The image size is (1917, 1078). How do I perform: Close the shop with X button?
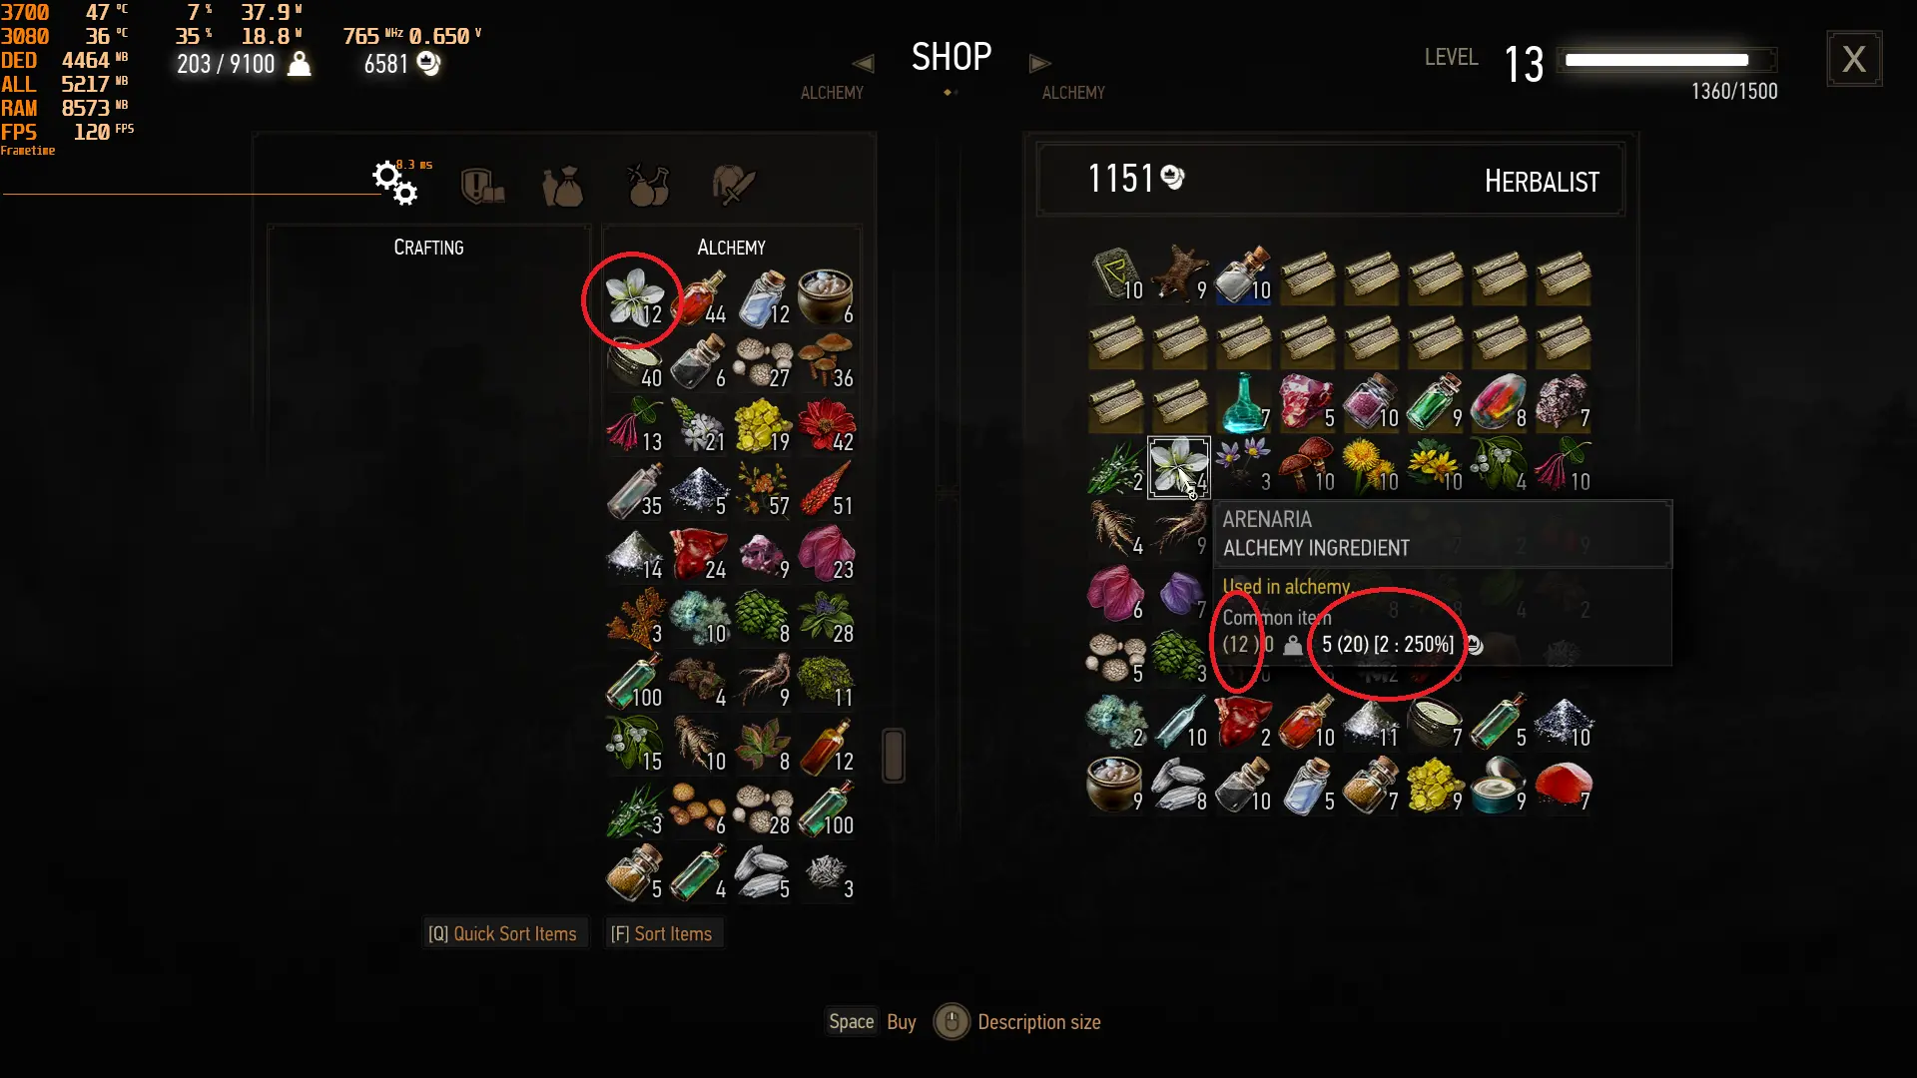[1854, 59]
